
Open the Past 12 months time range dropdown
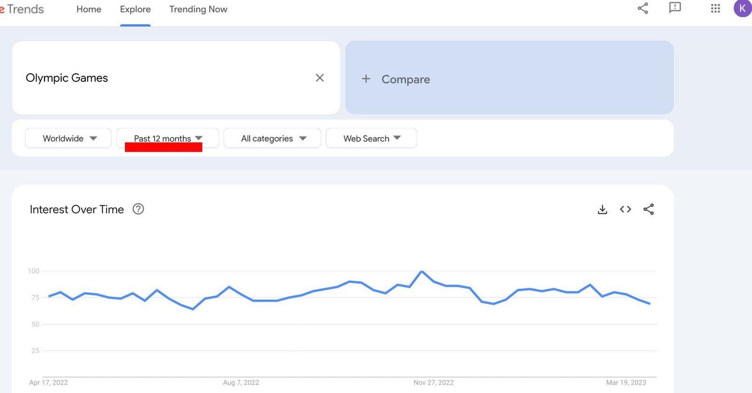point(168,138)
